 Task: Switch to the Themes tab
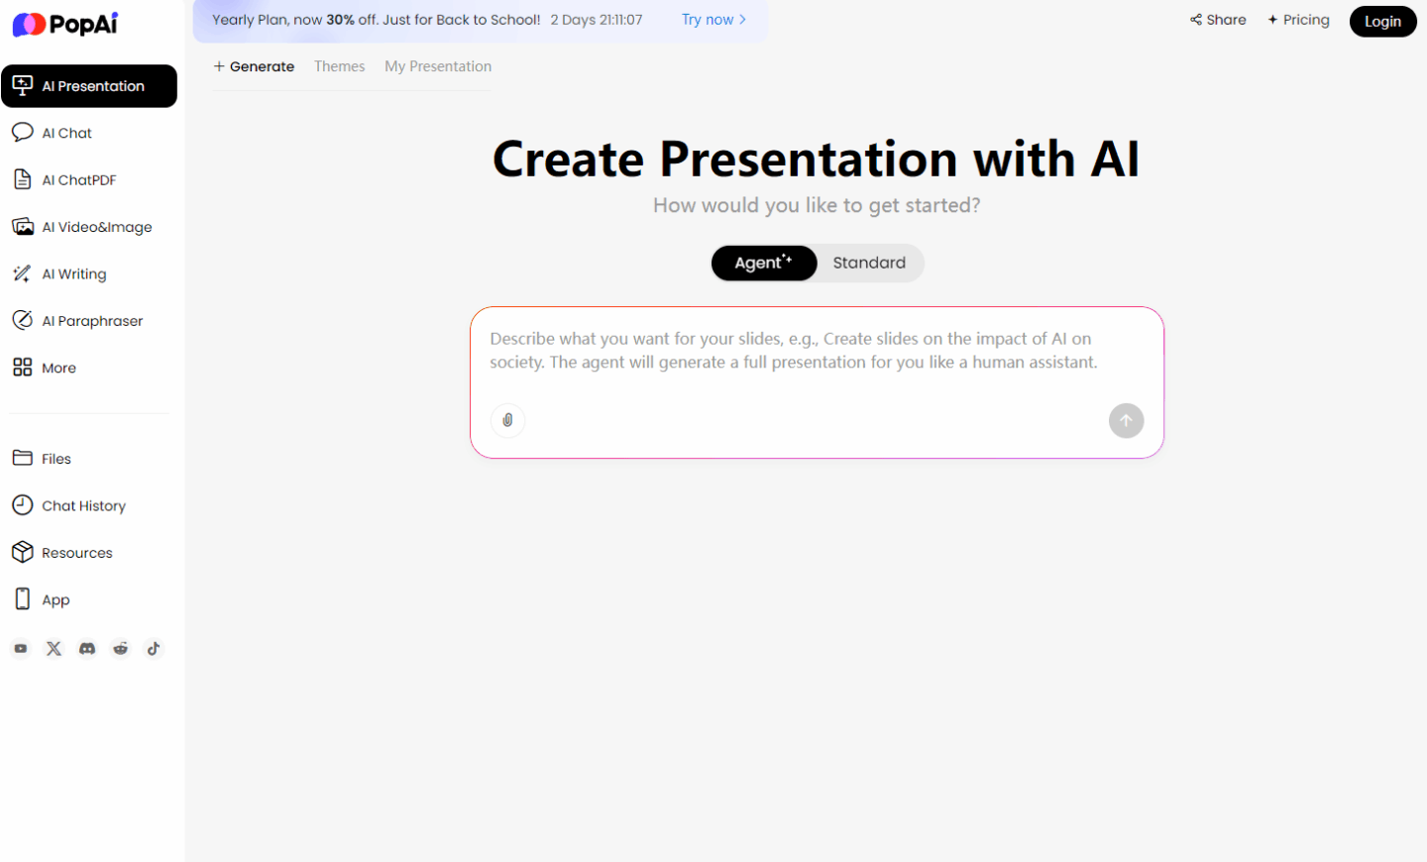coord(339,65)
